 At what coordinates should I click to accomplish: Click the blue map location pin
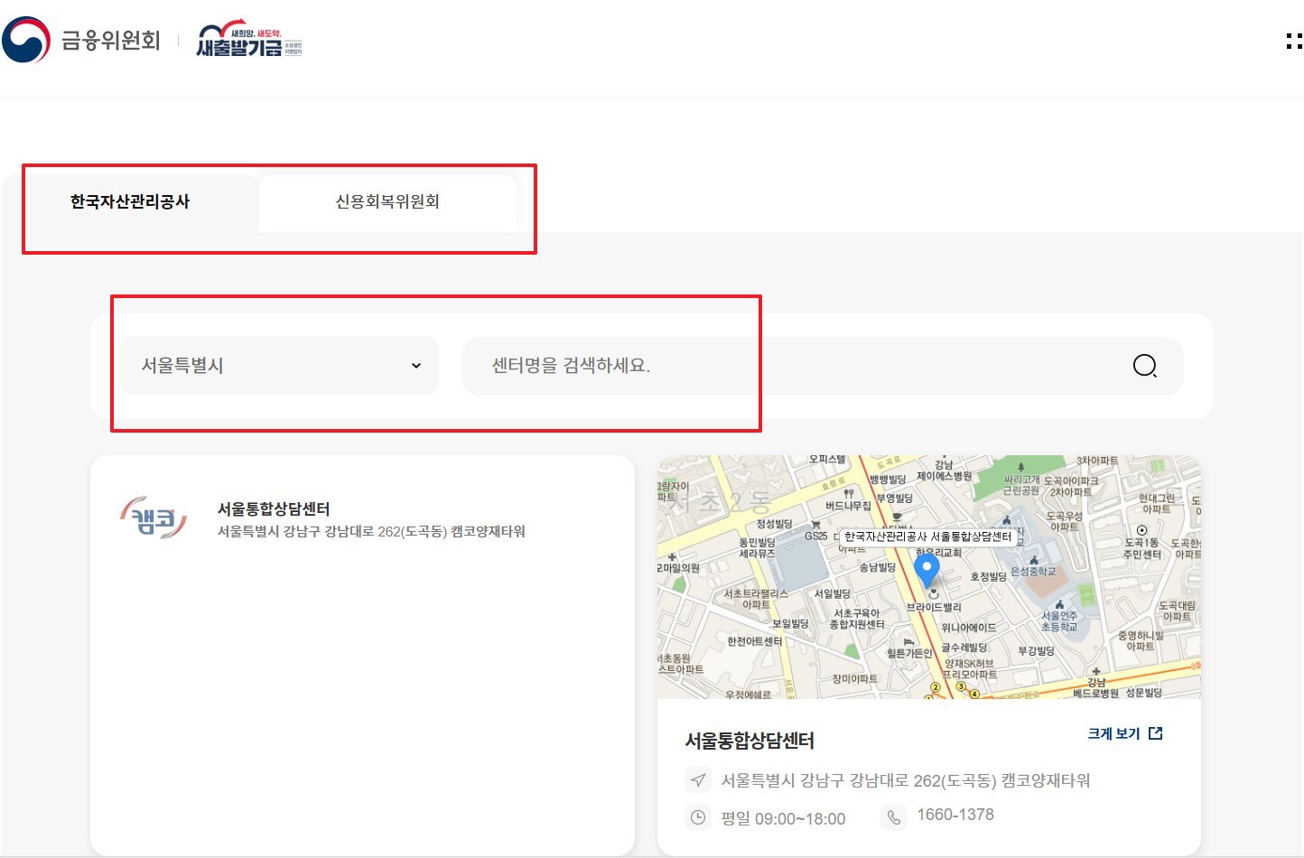click(927, 571)
